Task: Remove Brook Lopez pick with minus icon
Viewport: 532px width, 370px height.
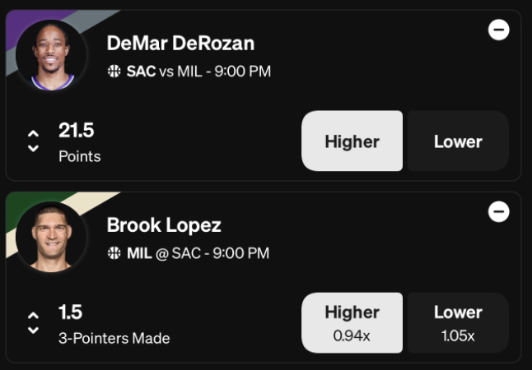Action: click(498, 212)
